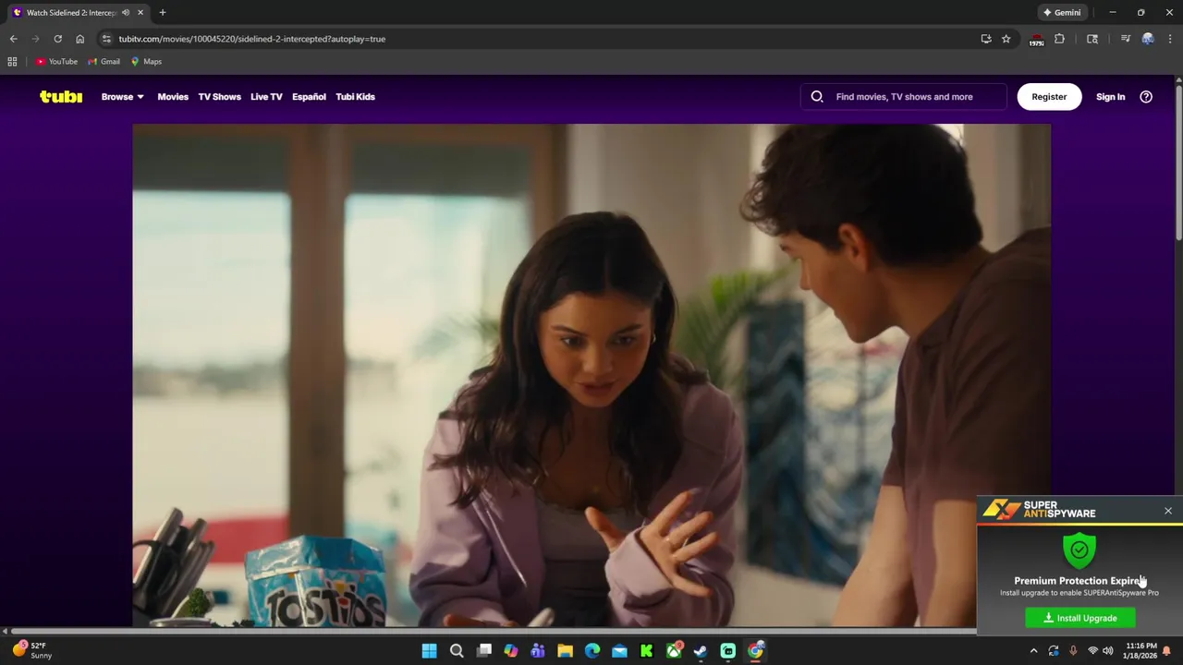Click the search magnifier icon in Tubi
Screen dimensions: 1183x665
tap(817, 96)
